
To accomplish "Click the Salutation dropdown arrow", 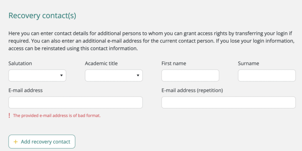I will (61, 76).
